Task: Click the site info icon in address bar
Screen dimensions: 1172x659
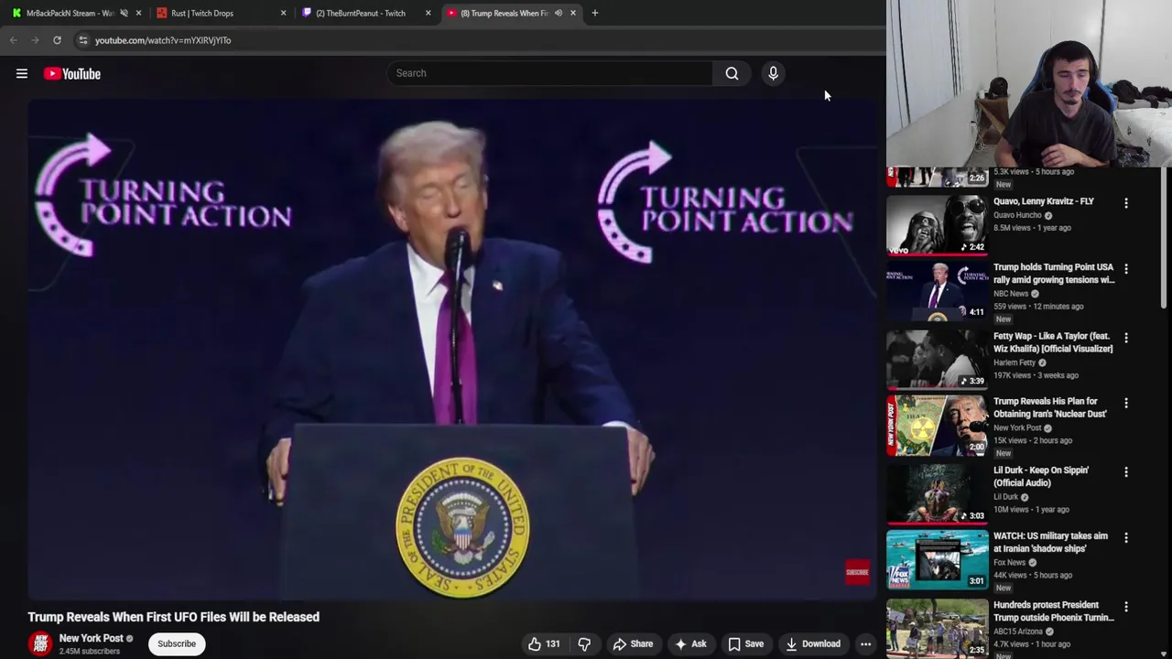Action: point(83,40)
